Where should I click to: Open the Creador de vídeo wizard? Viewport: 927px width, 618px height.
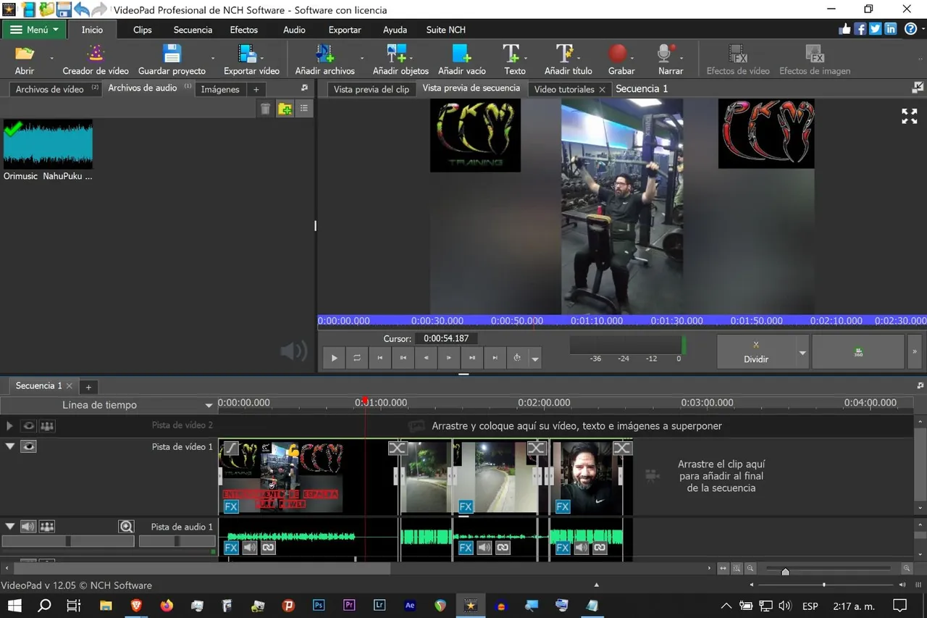96,55
